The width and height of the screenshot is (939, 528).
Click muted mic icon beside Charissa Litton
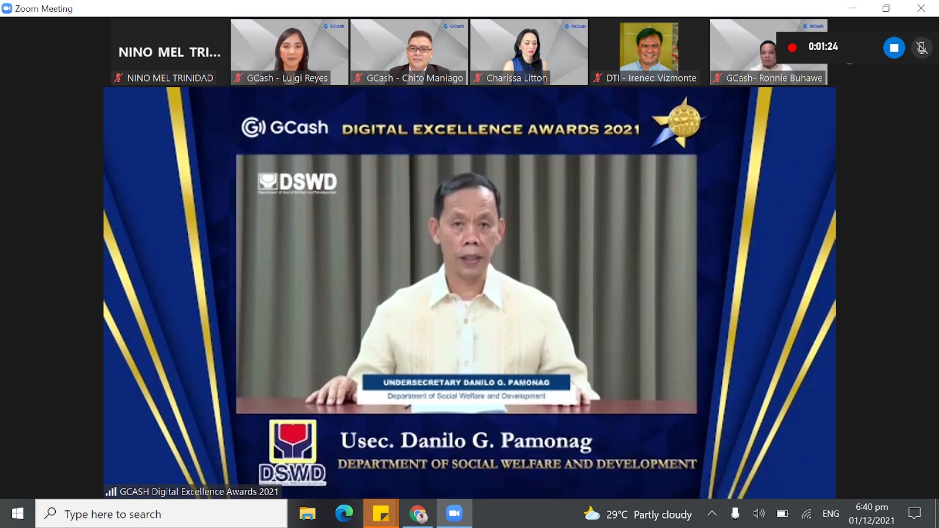click(x=478, y=78)
